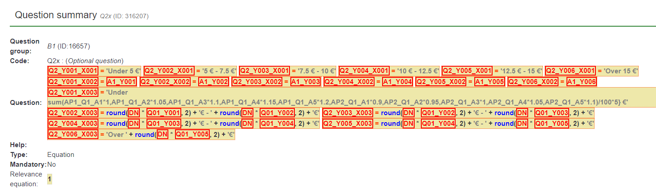The height and width of the screenshot is (188, 656).
Task: Click the Q2_Y003_X003 variable token
Action: click(x=348, y=113)
